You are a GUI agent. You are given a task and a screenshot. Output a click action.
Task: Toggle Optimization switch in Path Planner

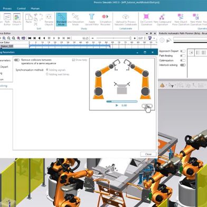(x=183, y=60)
